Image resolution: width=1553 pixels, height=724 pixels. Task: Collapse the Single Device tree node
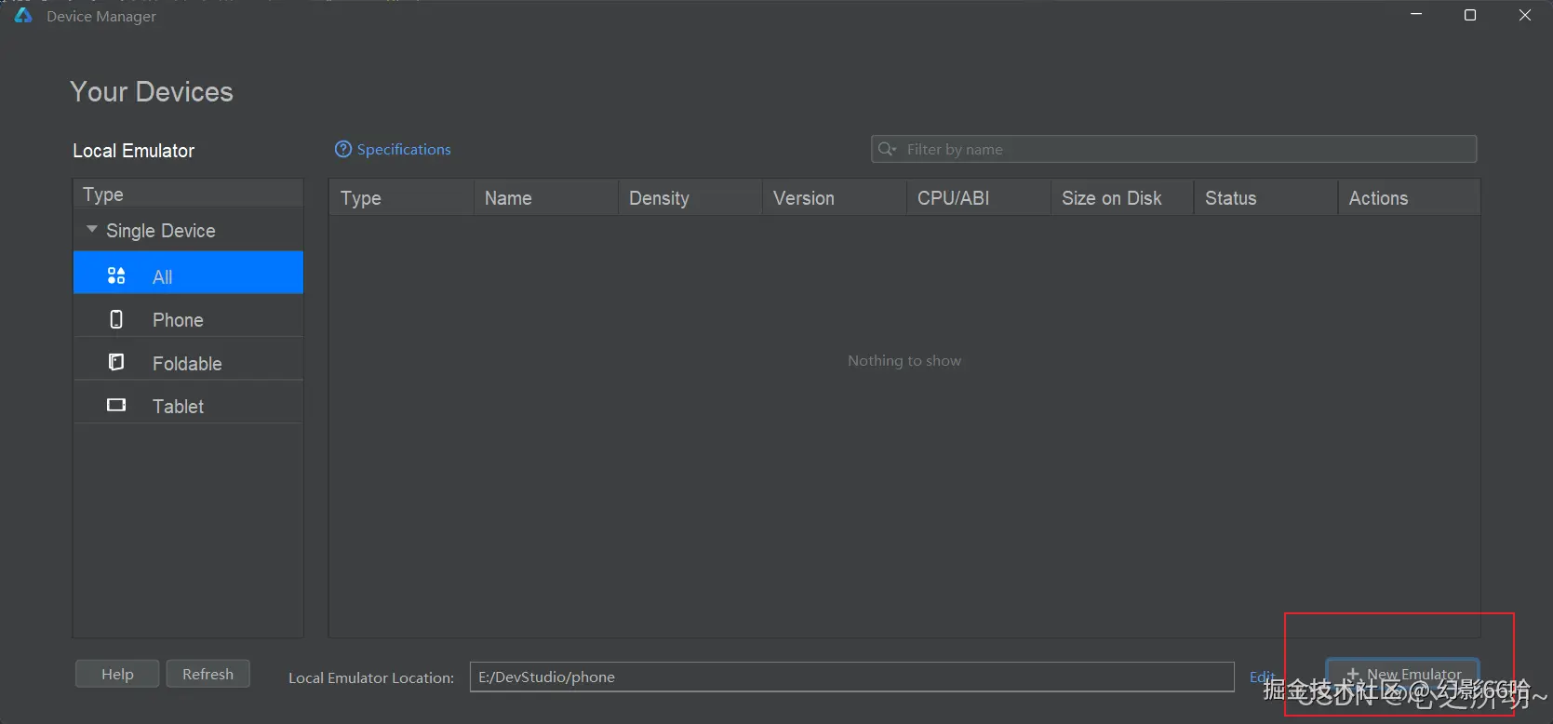92,229
